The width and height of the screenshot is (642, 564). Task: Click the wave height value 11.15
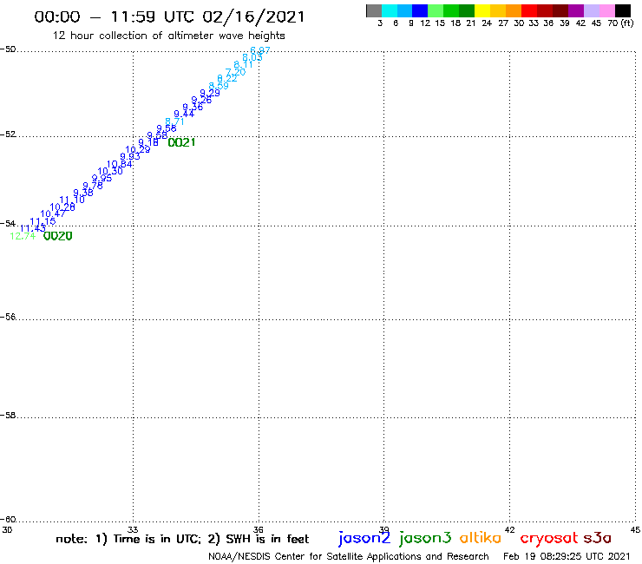(x=43, y=221)
